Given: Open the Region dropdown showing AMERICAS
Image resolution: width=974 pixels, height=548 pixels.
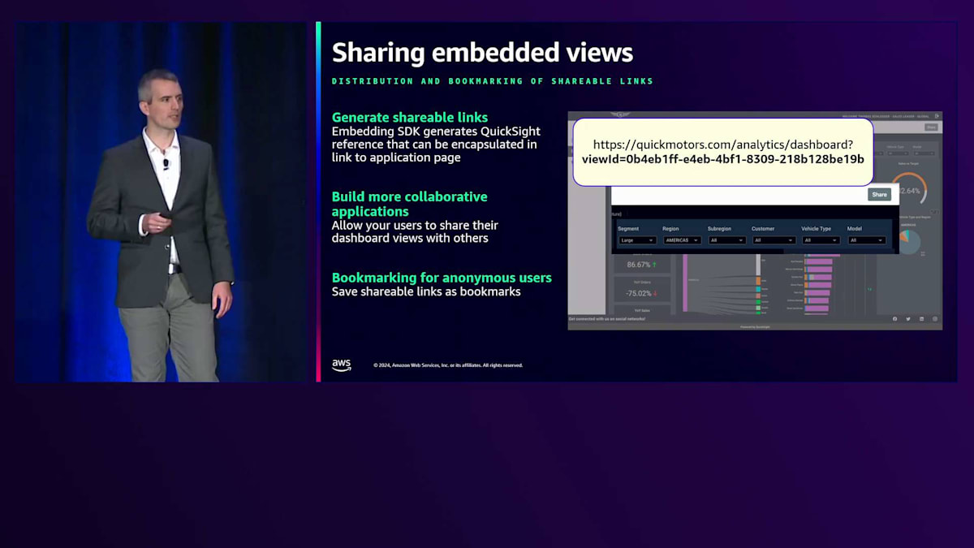Looking at the screenshot, I should [x=682, y=240].
